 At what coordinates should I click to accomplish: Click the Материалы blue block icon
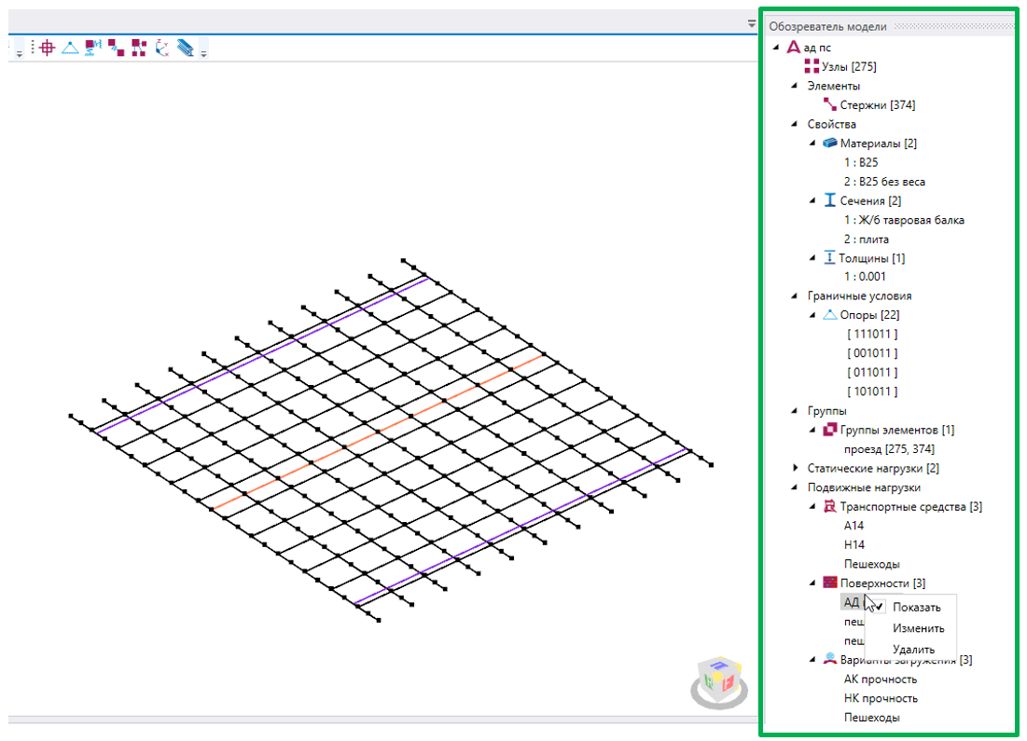click(x=830, y=143)
